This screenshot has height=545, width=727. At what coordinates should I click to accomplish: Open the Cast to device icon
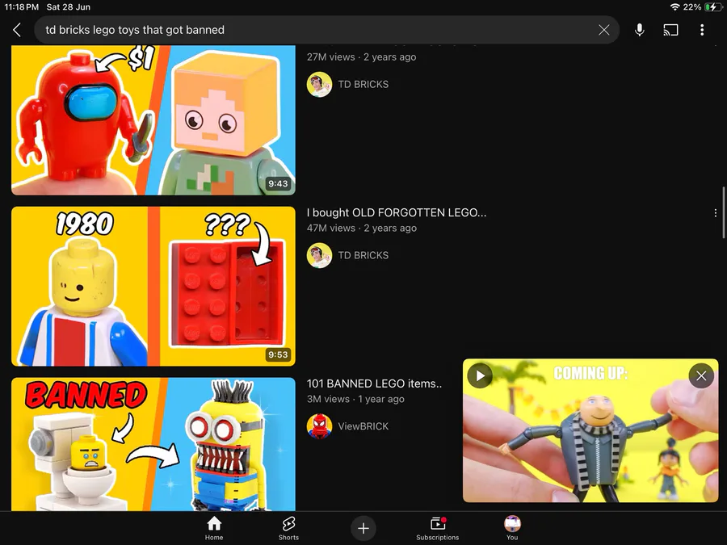tap(670, 30)
